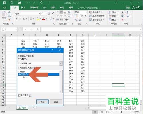Click Increase Indent icon

click(x=61, y=20)
